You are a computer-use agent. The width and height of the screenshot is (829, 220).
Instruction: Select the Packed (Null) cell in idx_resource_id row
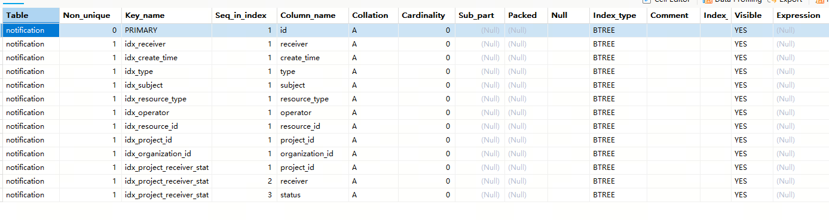pos(526,126)
